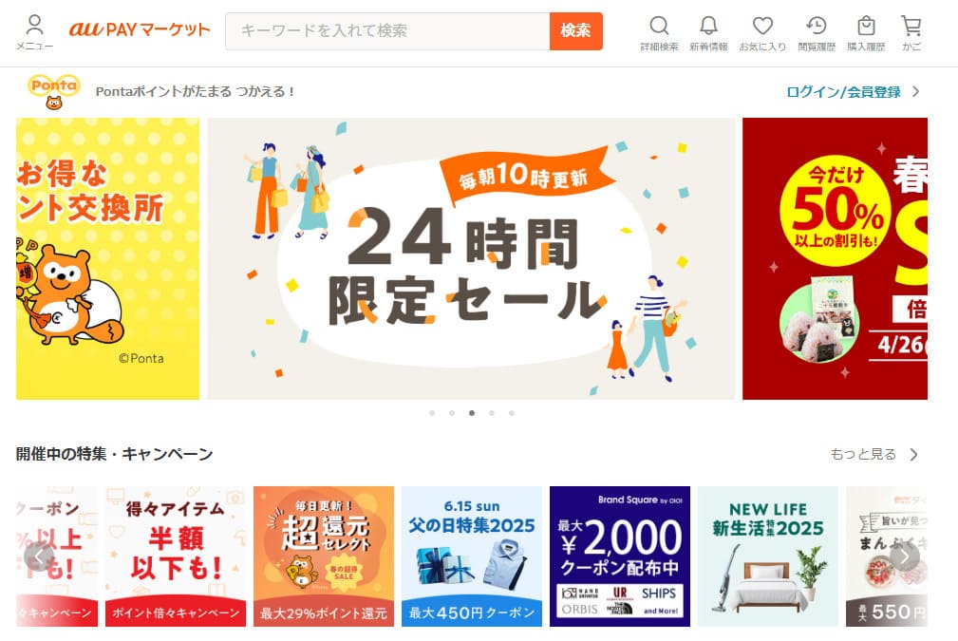Open 購入履歴 purchase history bag icon
The width and height of the screenshot is (958, 641).
pyautogui.click(x=866, y=32)
